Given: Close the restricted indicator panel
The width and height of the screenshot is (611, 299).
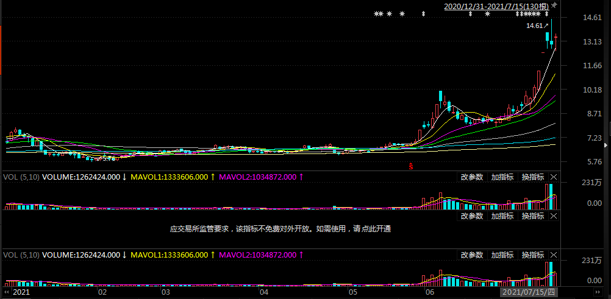Looking at the screenshot, I should 554,216.
